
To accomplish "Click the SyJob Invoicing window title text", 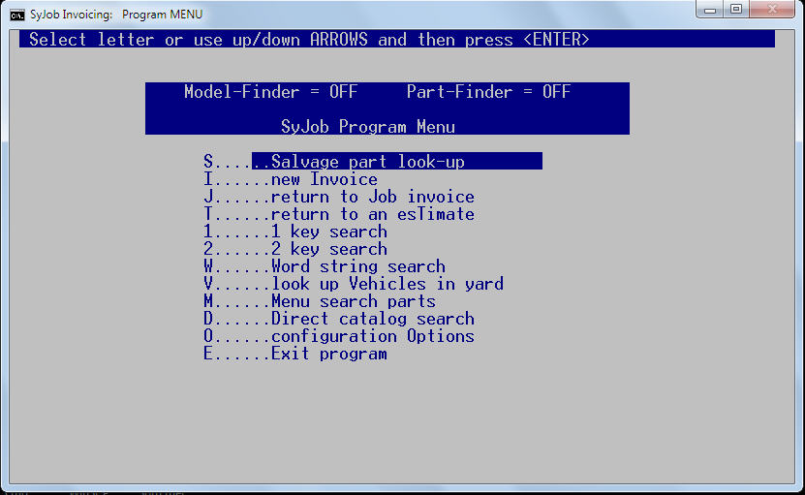I will (x=116, y=15).
